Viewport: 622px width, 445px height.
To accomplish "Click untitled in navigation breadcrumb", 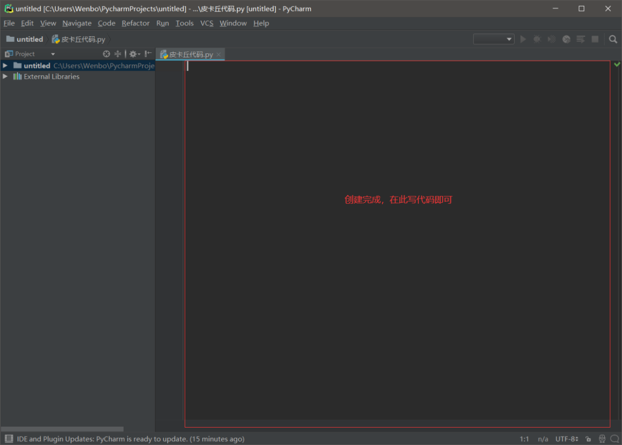I will (29, 39).
